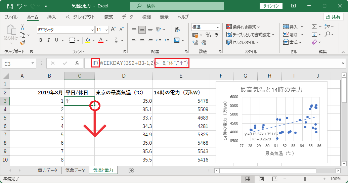Align text left
348x183 pixels.
click(x=134, y=40)
